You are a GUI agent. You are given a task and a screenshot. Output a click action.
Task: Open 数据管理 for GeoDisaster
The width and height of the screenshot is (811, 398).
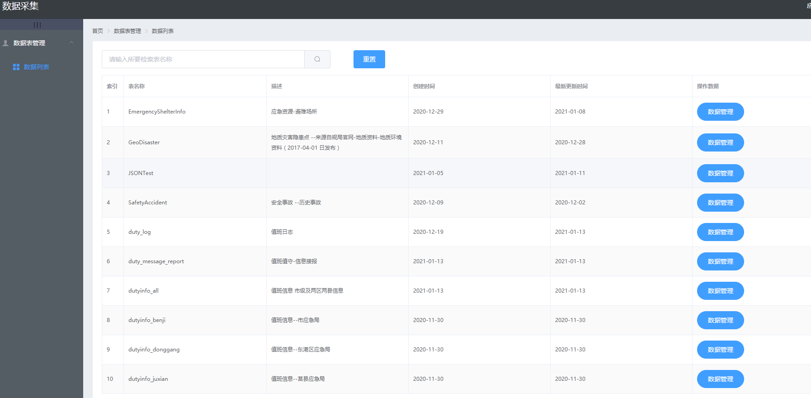coord(720,142)
